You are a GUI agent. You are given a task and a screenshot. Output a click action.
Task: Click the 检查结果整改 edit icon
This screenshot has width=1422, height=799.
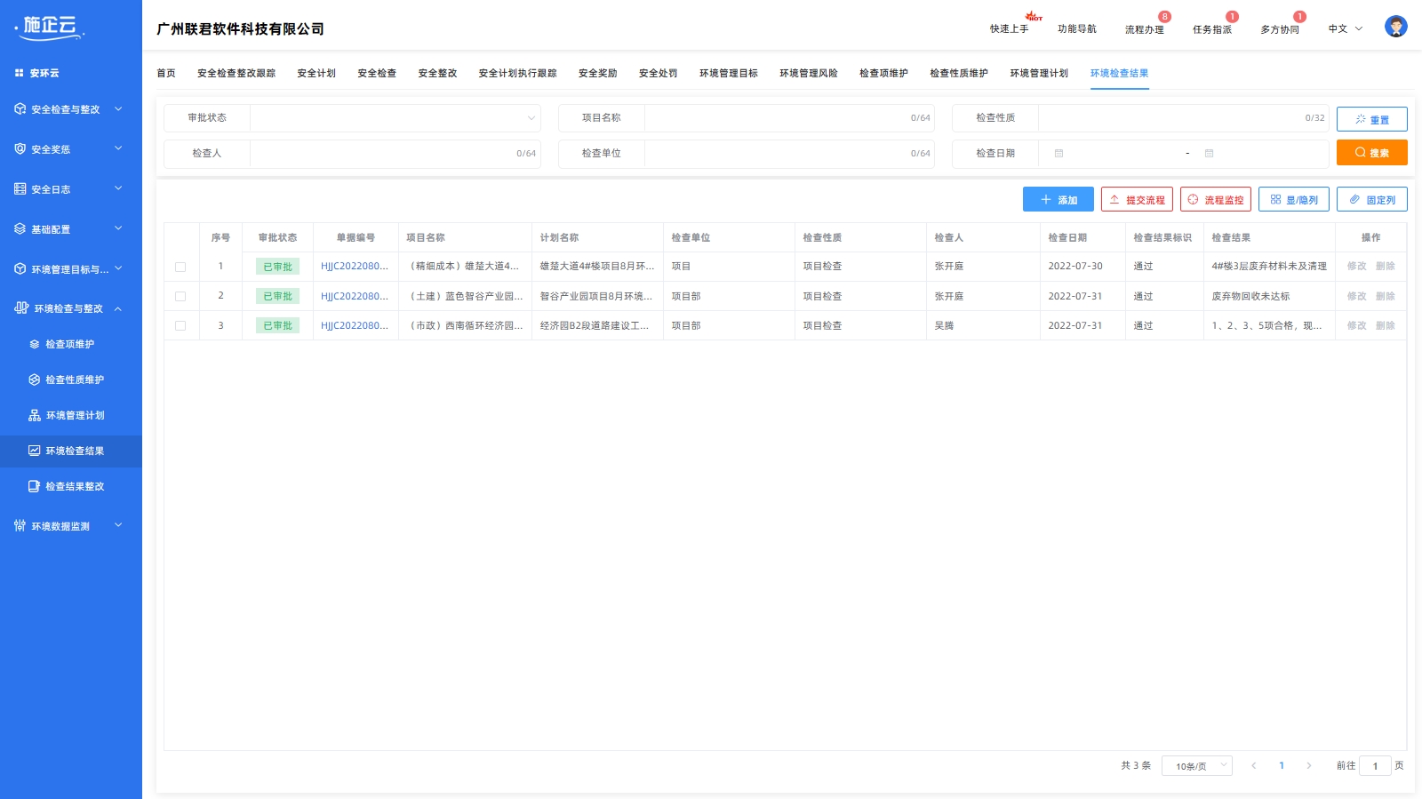pos(35,486)
